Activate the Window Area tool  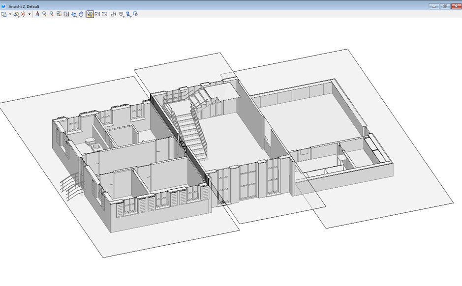[x=59, y=14]
